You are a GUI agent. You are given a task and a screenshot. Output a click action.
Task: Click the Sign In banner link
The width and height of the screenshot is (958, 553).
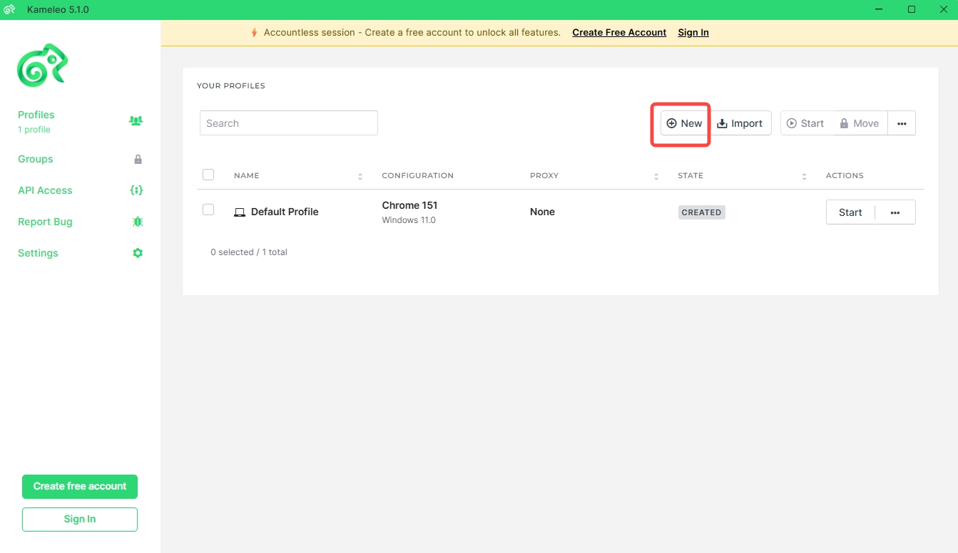click(693, 33)
